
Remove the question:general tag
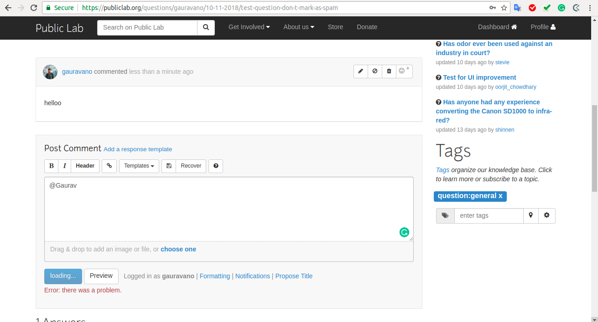(500, 196)
